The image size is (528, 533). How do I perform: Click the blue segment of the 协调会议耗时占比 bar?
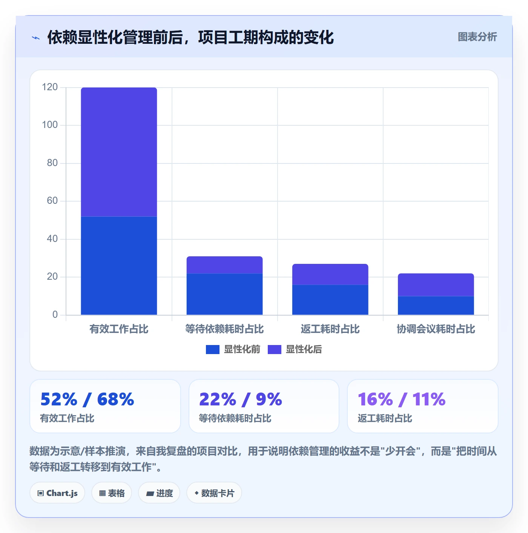pyautogui.click(x=436, y=305)
